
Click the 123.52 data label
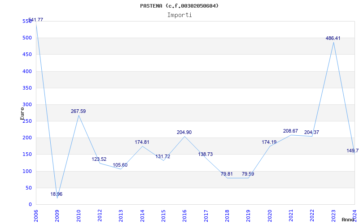pyautogui.click(x=99, y=159)
